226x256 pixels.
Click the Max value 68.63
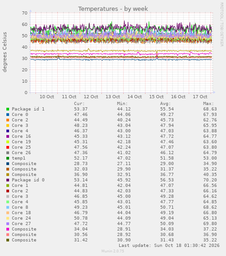210,109
